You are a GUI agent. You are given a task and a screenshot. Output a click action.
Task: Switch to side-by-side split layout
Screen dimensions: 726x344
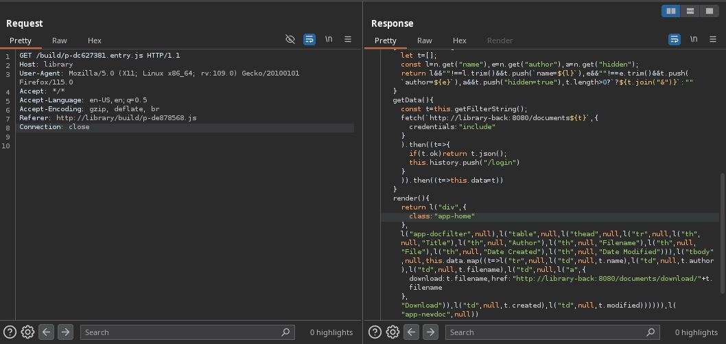671,11
